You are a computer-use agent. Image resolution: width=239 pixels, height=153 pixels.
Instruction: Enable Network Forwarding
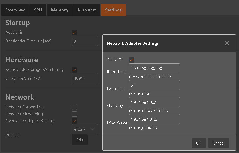tap(74, 107)
